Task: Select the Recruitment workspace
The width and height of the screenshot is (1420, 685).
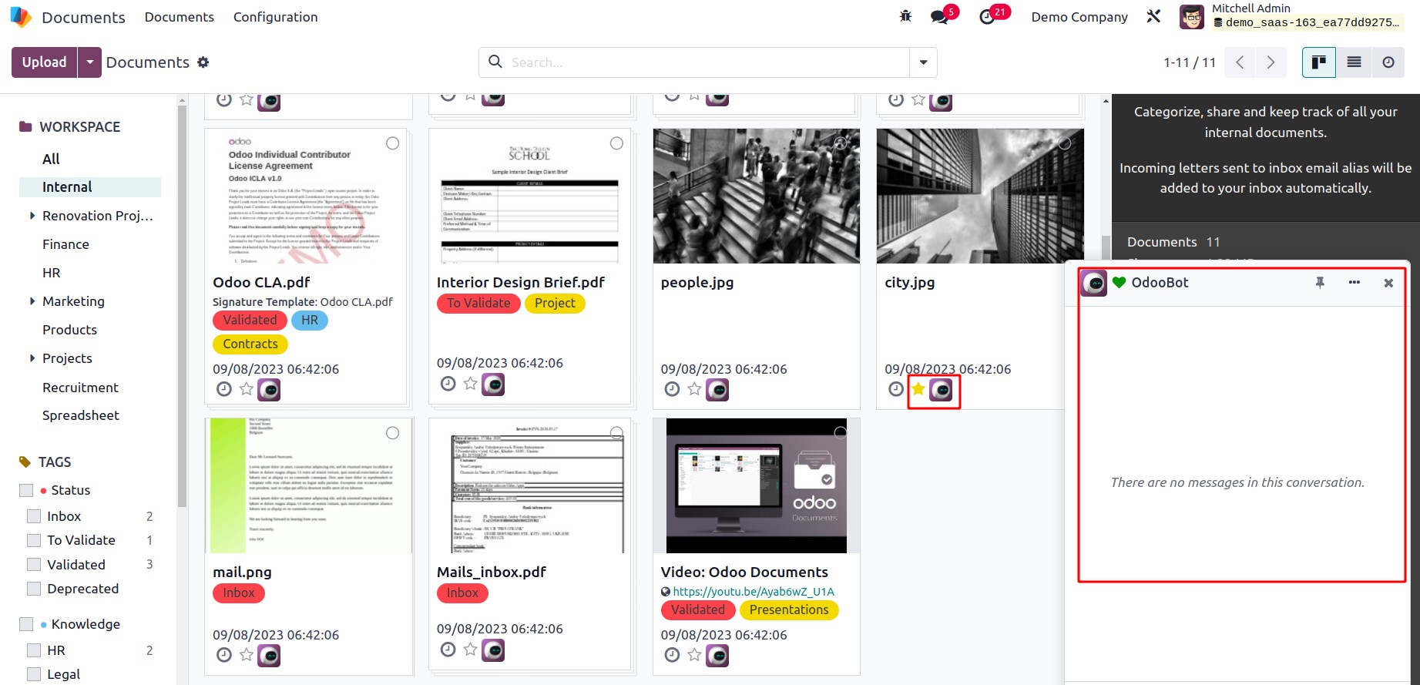Action: pyautogui.click(x=80, y=387)
